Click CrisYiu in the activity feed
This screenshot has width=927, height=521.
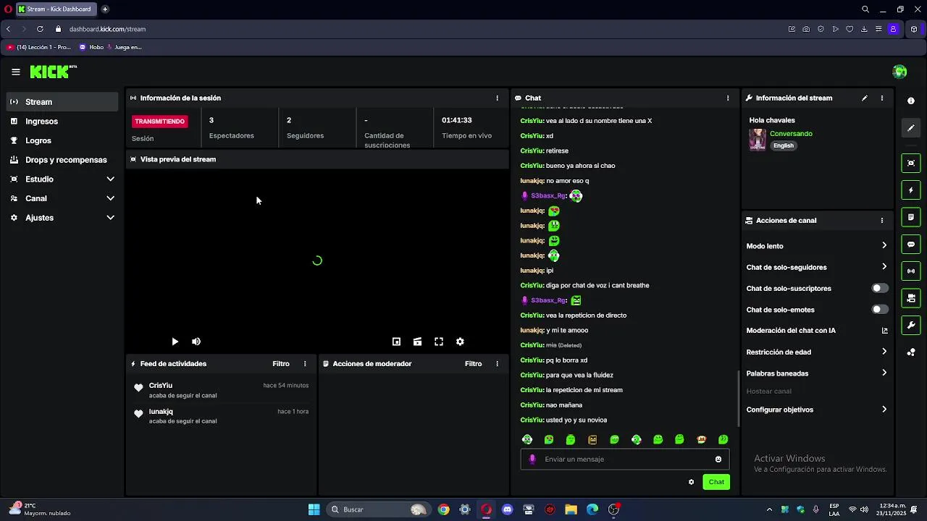[161, 386]
